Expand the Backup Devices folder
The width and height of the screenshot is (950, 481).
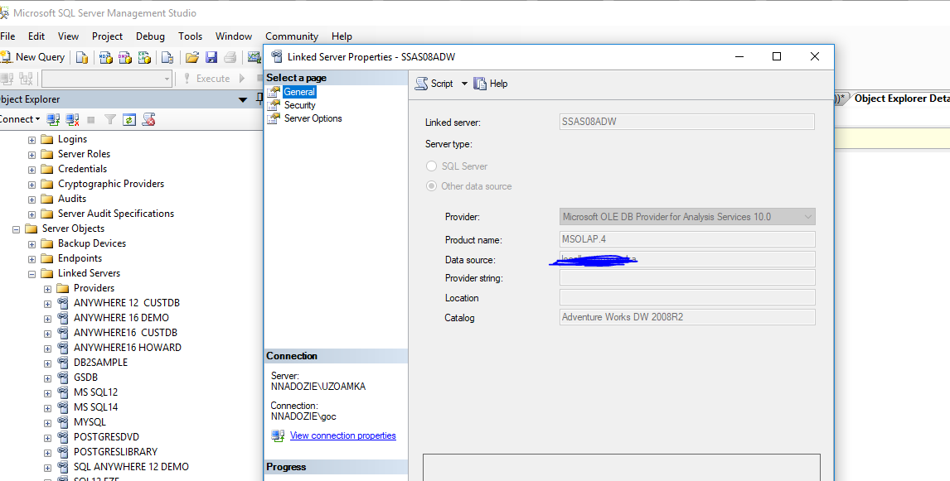(32, 244)
